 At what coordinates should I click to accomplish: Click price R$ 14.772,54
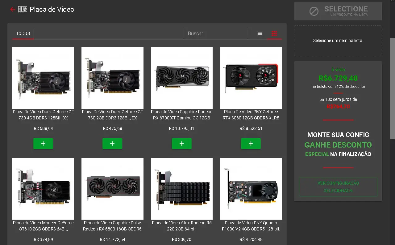pyautogui.click(x=112, y=239)
